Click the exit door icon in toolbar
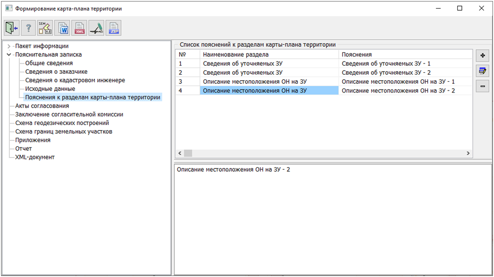 click(12, 28)
